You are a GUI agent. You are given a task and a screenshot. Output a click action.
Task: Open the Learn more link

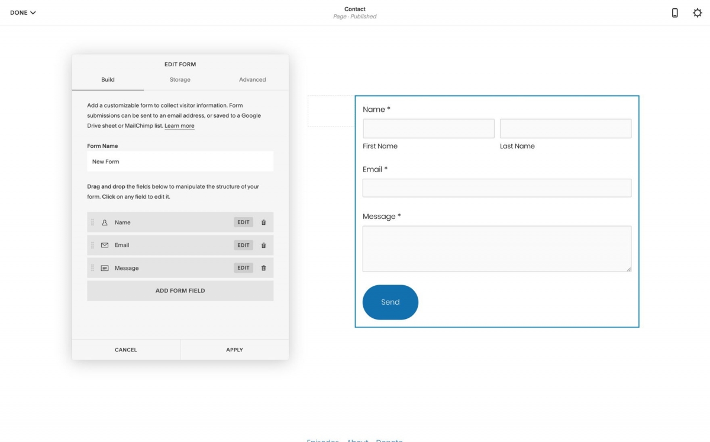coord(179,125)
